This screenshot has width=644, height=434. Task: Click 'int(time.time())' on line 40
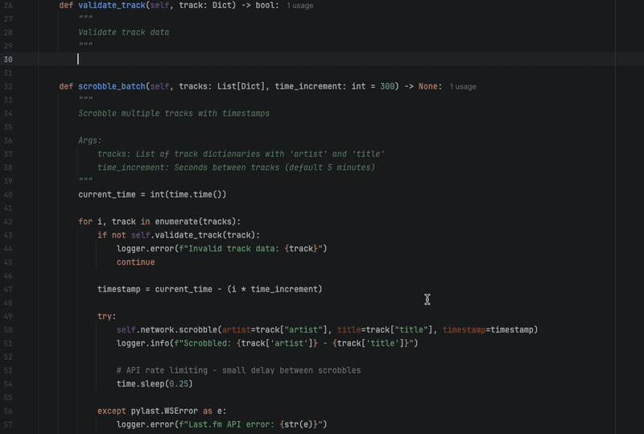pos(188,194)
